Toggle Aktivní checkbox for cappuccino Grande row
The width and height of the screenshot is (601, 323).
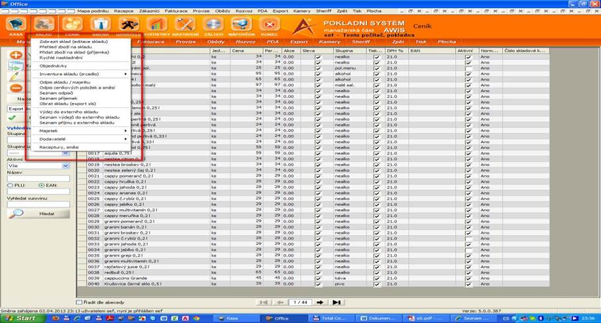[468, 278]
